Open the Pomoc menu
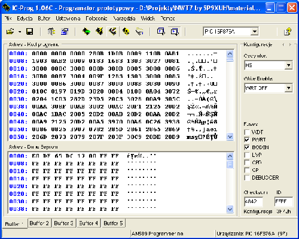Viewport: 299px width, 239px height. coord(167,19)
